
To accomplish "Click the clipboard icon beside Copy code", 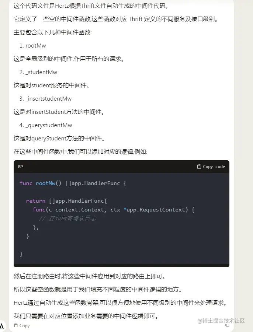I will click(199, 167).
